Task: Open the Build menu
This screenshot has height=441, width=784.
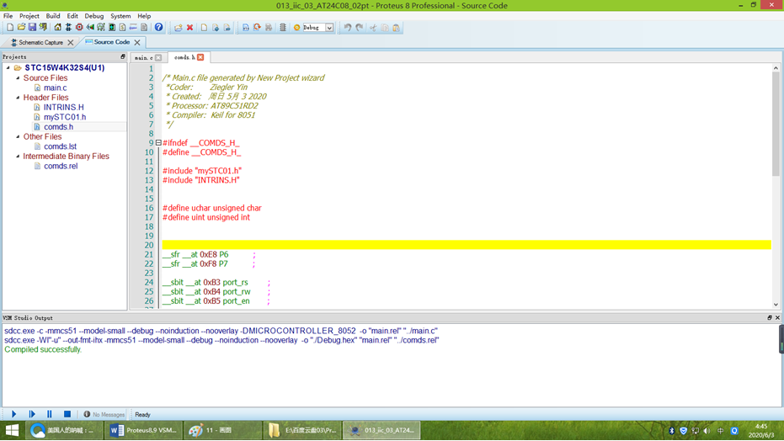Action: [52, 16]
